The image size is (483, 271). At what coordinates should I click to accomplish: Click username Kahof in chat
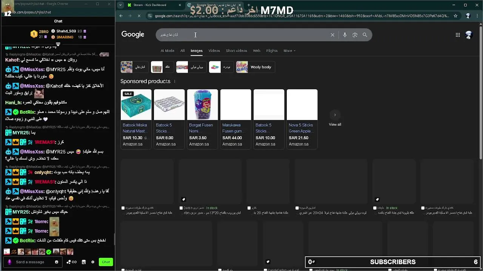point(12,60)
